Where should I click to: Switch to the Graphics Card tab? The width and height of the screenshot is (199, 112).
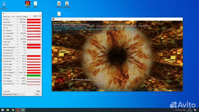pyautogui.click(x=7, y=17)
